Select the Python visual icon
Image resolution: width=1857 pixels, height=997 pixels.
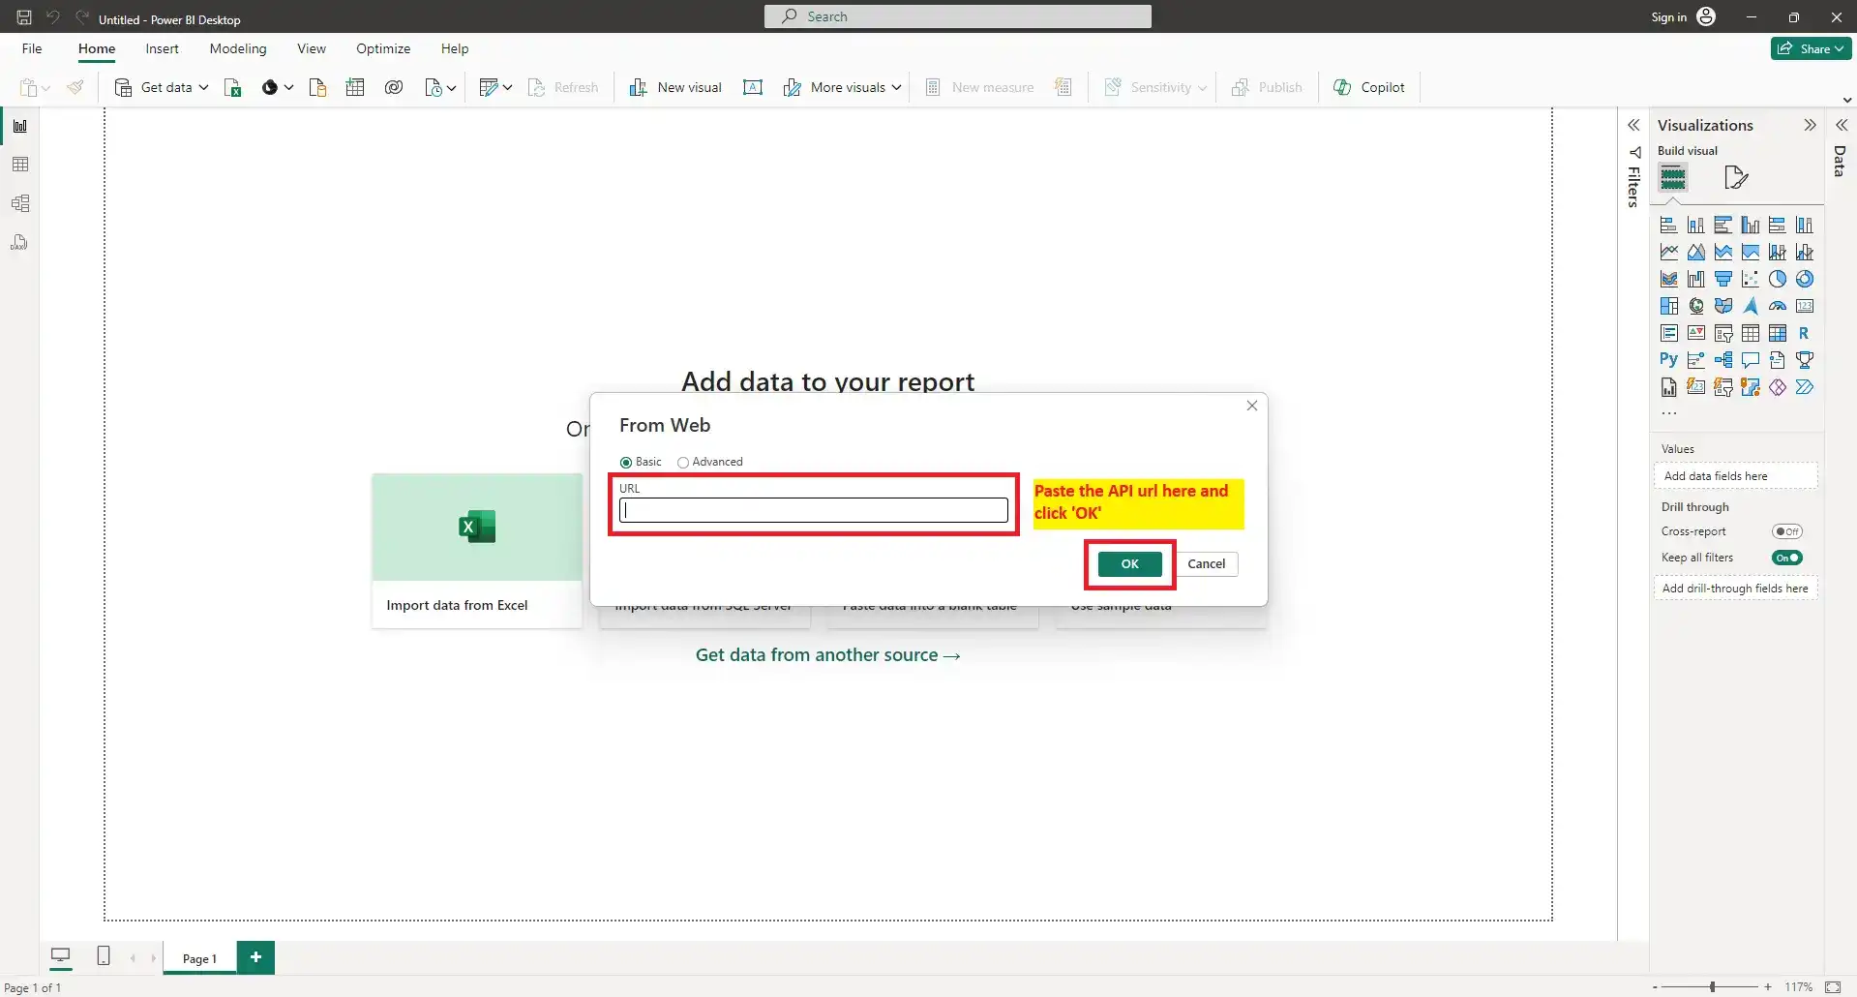point(1669,359)
